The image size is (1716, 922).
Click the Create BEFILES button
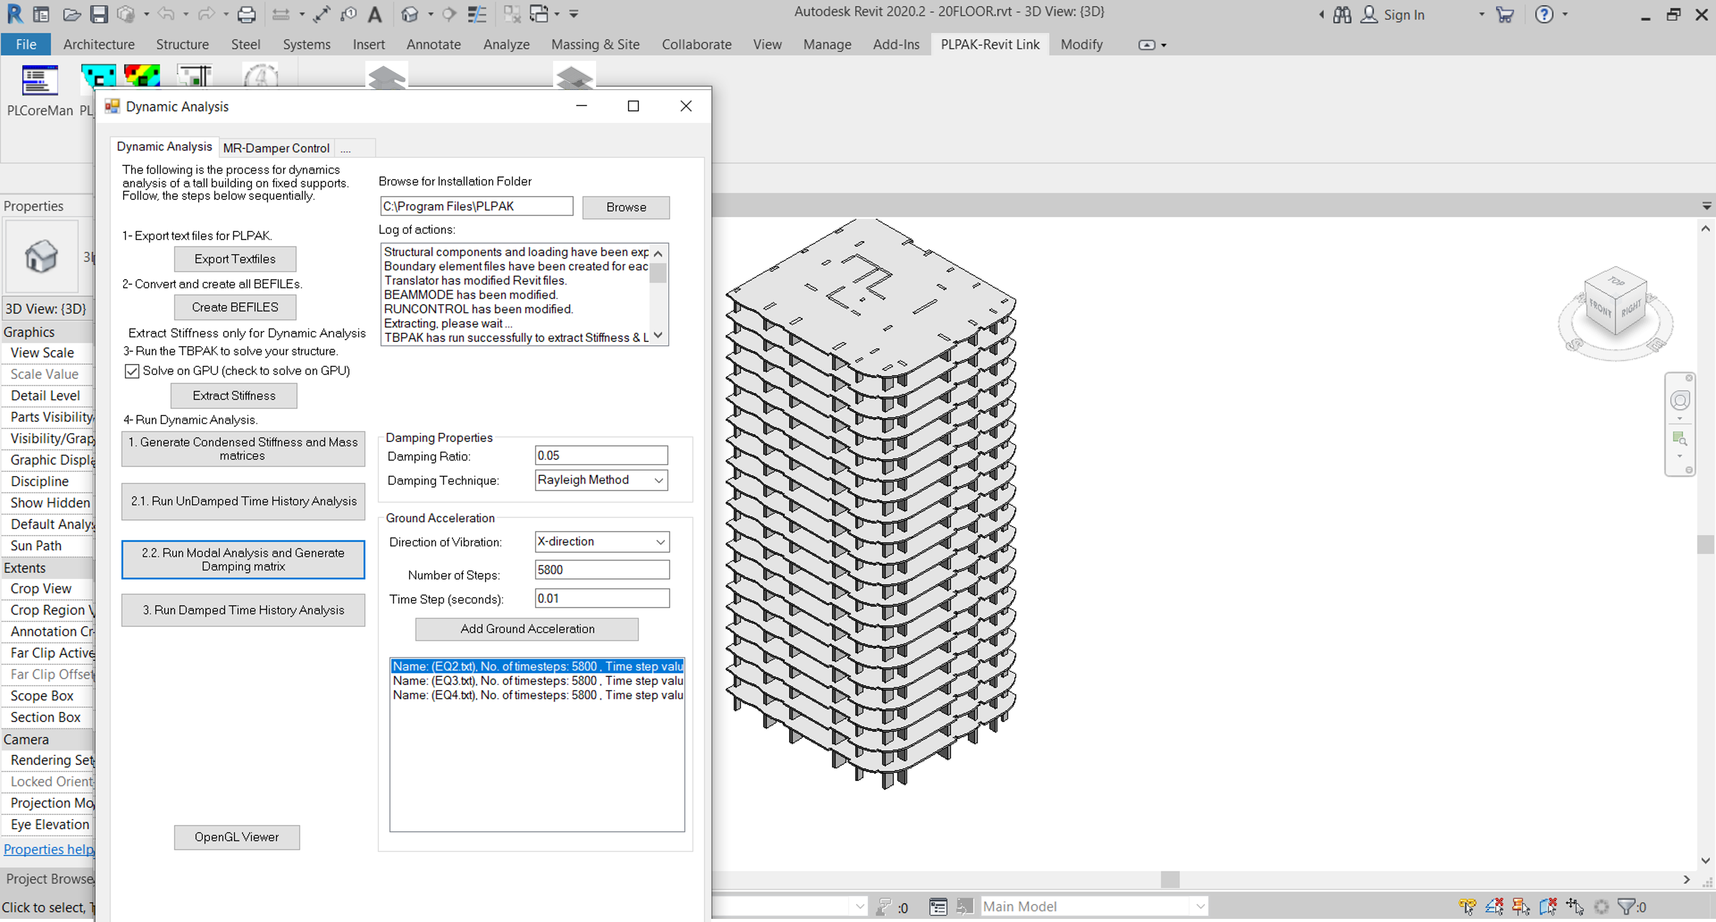point(235,307)
